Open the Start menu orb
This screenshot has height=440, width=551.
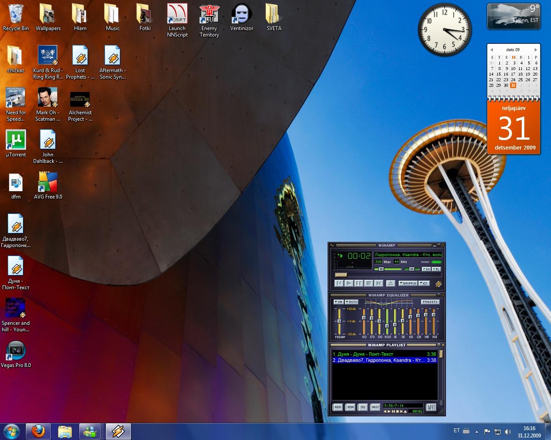tap(12, 431)
